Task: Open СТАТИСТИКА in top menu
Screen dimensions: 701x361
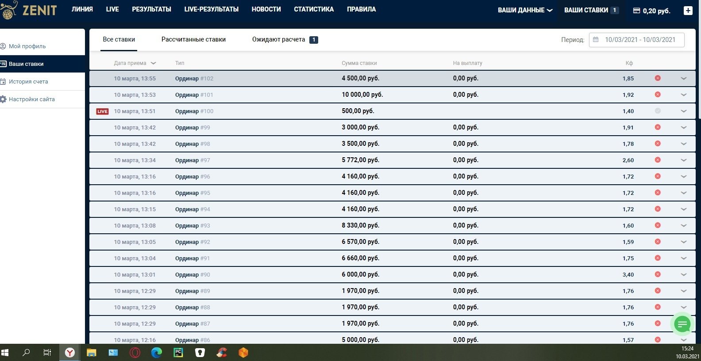Action: pos(314,9)
